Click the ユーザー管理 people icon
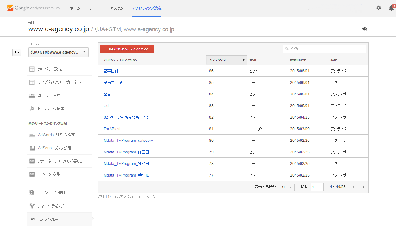396x226 pixels. click(32, 95)
